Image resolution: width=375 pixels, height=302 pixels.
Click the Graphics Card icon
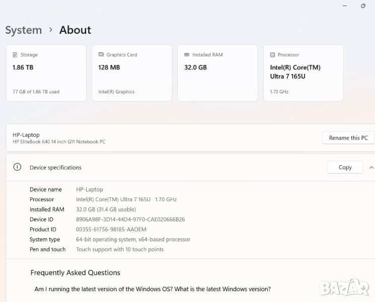pyautogui.click(x=101, y=55)
